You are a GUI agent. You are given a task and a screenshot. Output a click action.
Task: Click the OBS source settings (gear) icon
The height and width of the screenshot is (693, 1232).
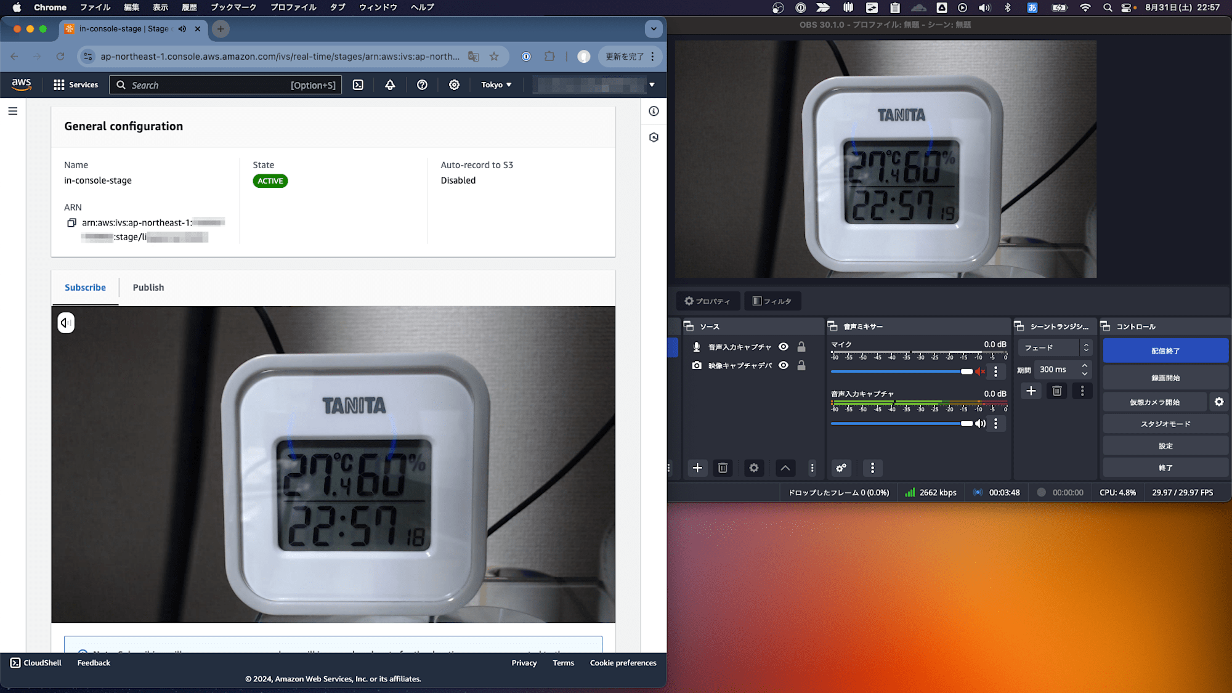[x=754, y=468]
